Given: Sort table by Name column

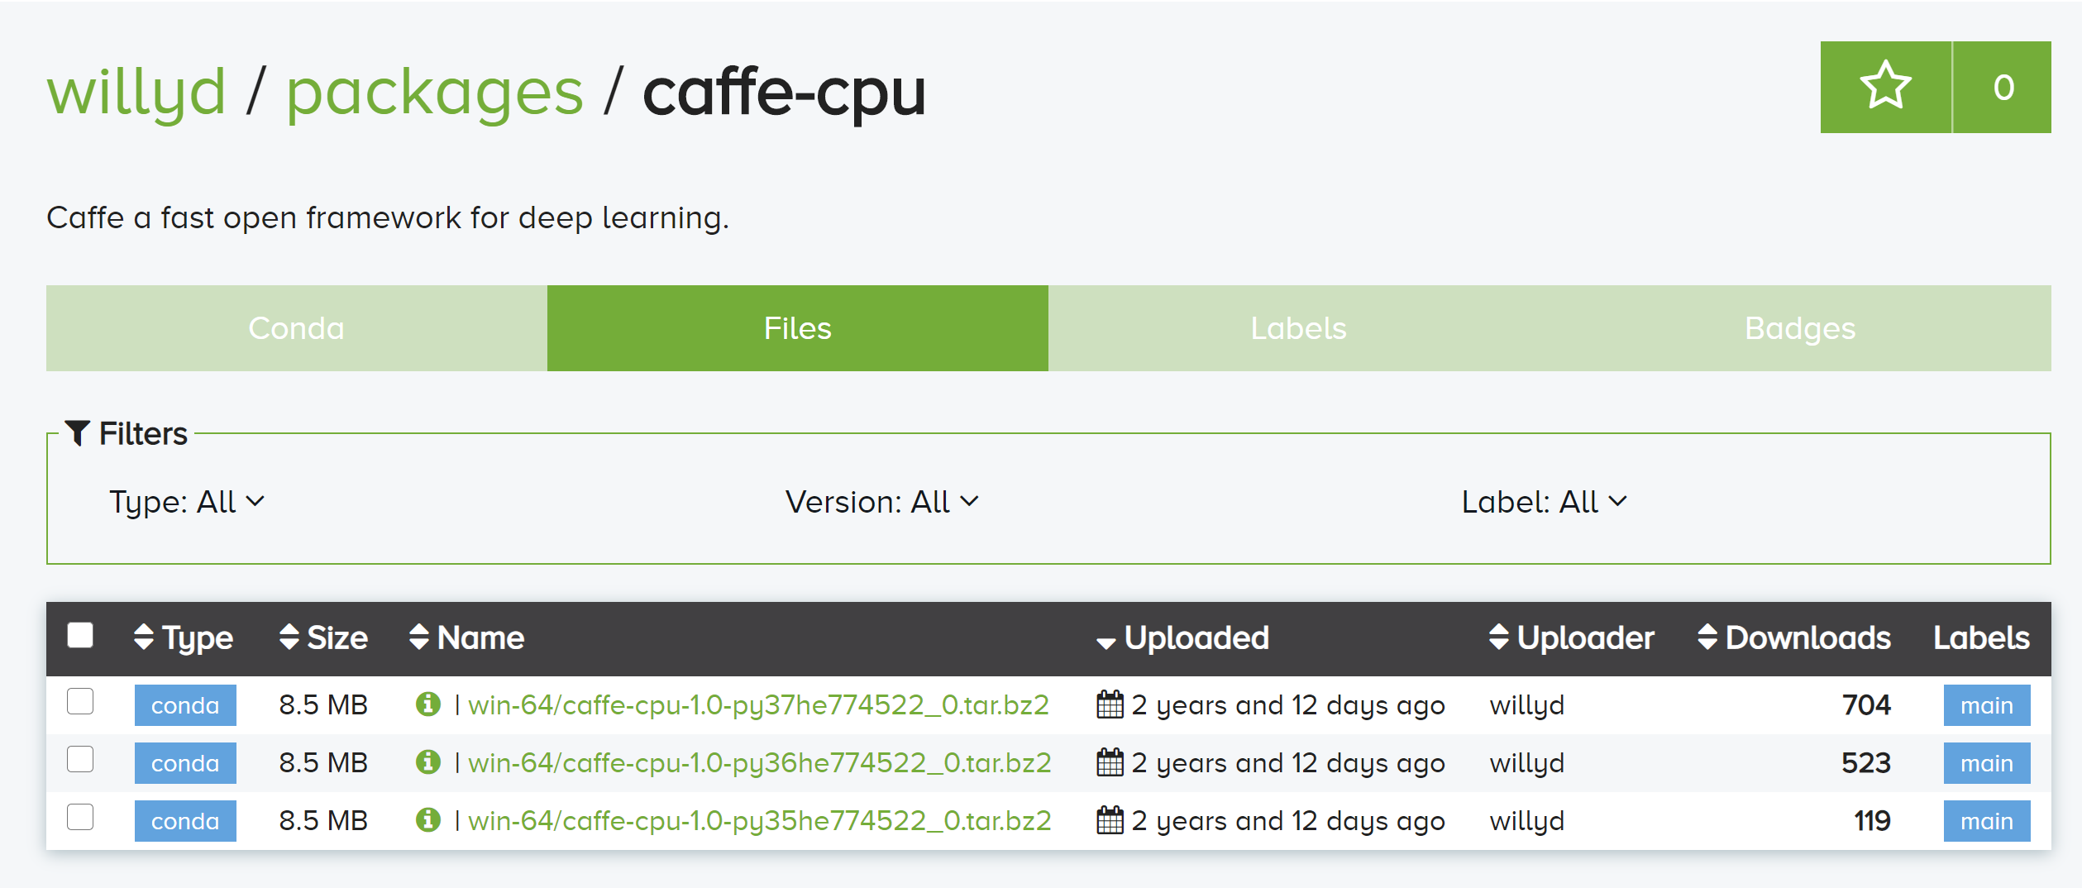Looking at the screenshot, I should [467, 637].
